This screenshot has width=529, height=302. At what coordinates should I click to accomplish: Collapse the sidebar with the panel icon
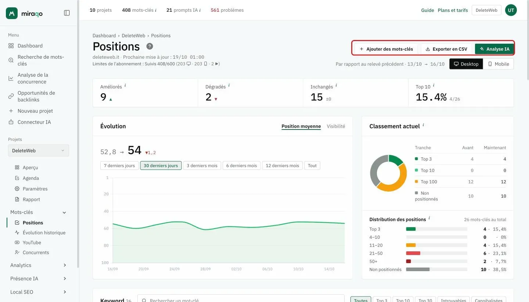click(67, 13)
